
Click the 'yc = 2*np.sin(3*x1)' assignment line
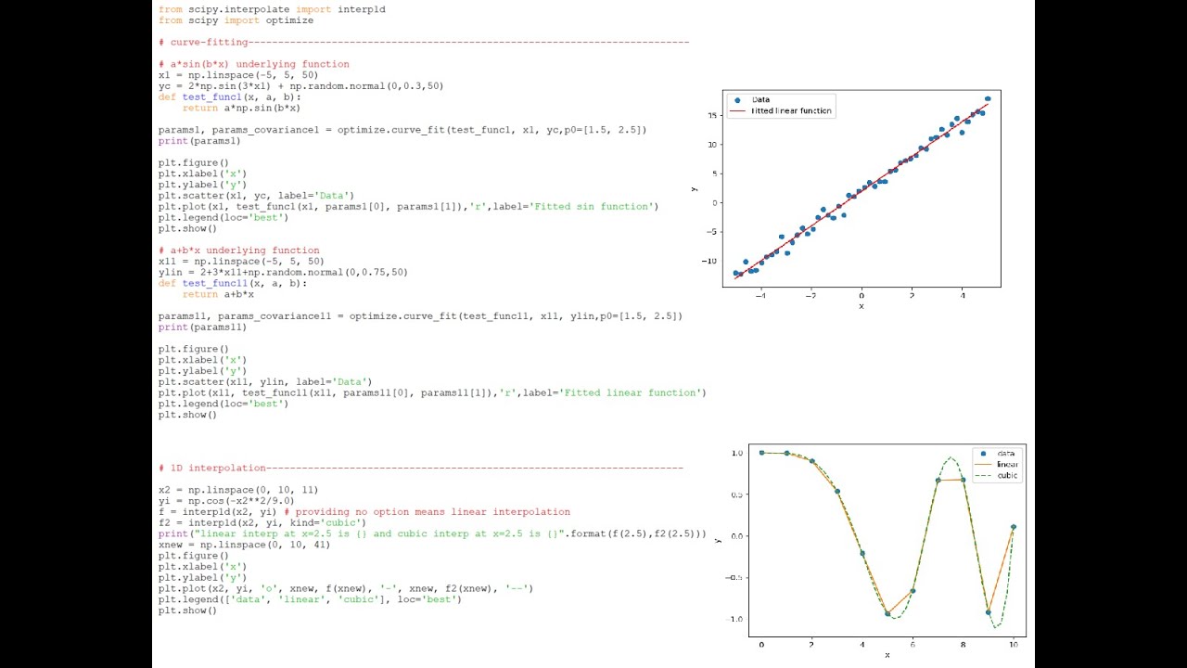click(x=300, y=86)
